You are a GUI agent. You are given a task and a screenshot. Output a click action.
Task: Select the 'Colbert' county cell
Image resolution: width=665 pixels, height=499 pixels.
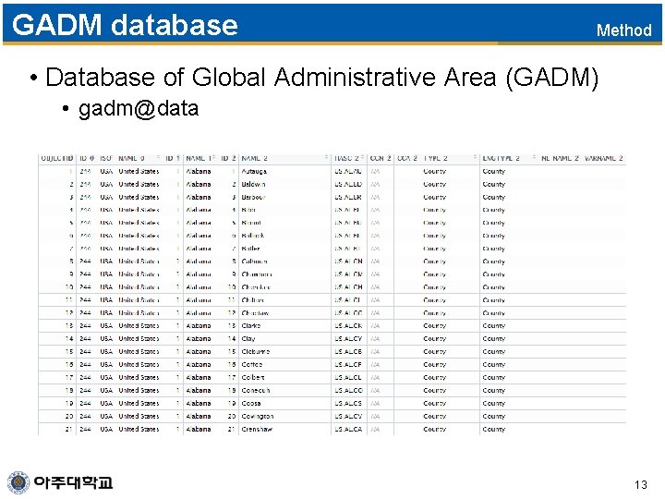(253, 377)
